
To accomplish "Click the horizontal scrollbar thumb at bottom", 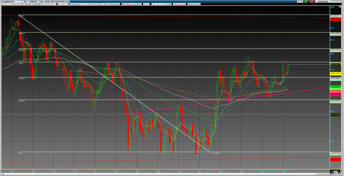I will click(x=321, y=174).
